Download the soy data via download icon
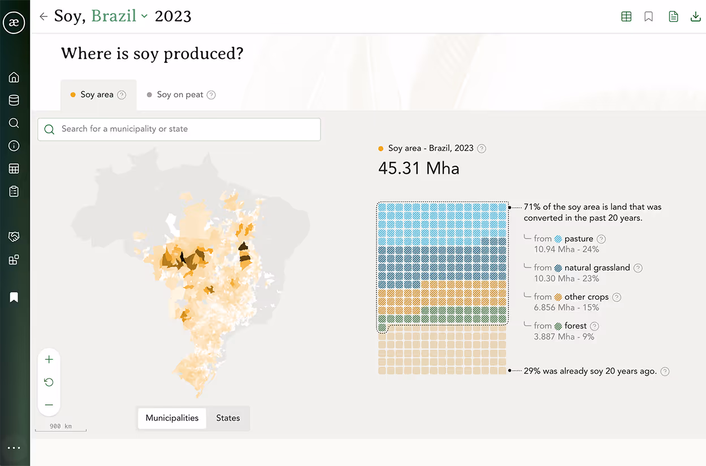 (x=695, y=16)
